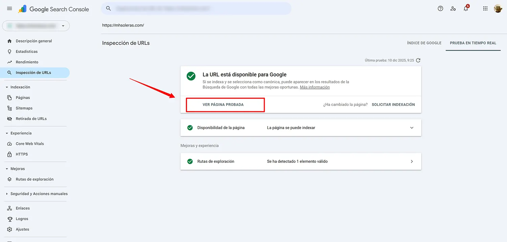
Task: Switch to the ÍNDICE DE GOOGLE tab
Action: [x=424, y=43]
